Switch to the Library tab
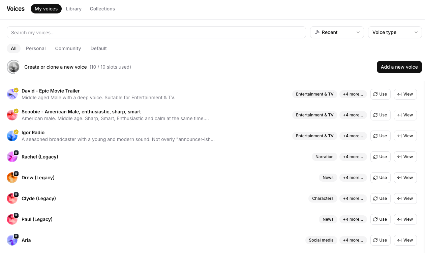This screenshot has height=253, width=425. 73,9
